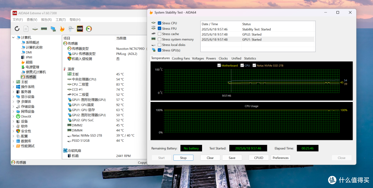Select the 机箱 fan RPM row

[x=105, y=156]
